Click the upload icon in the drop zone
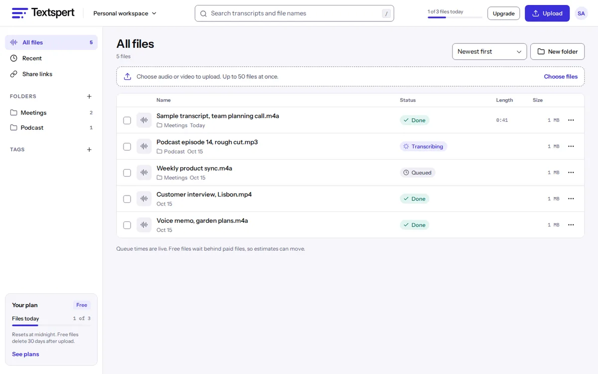Viewport: 598px width, 374px height. 128,77
